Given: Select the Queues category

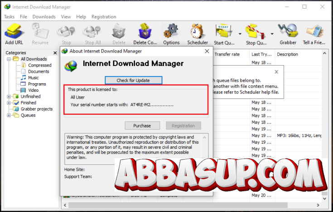Looking at the screenshot, I should click(x=28, y=115).
